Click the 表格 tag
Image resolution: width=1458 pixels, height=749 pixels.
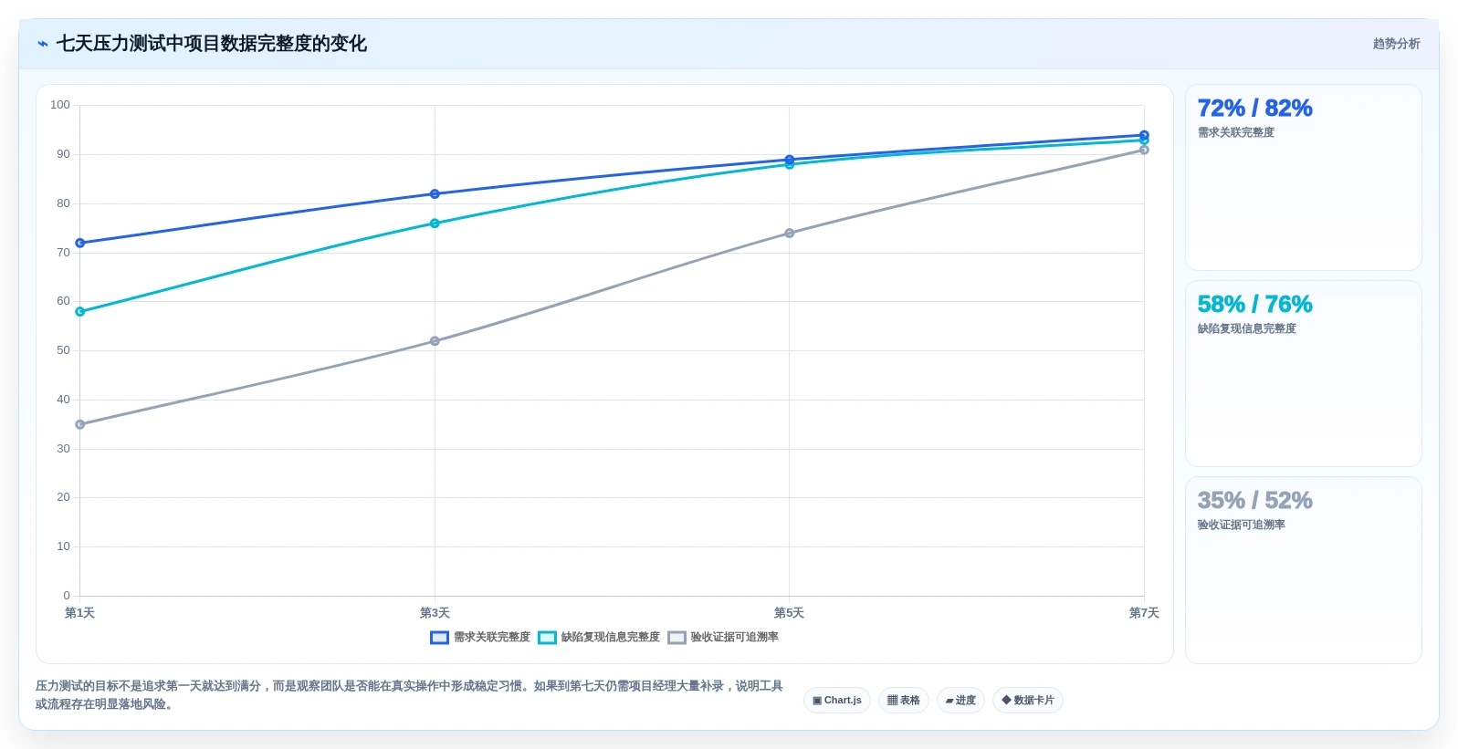(x=904, y=701)
